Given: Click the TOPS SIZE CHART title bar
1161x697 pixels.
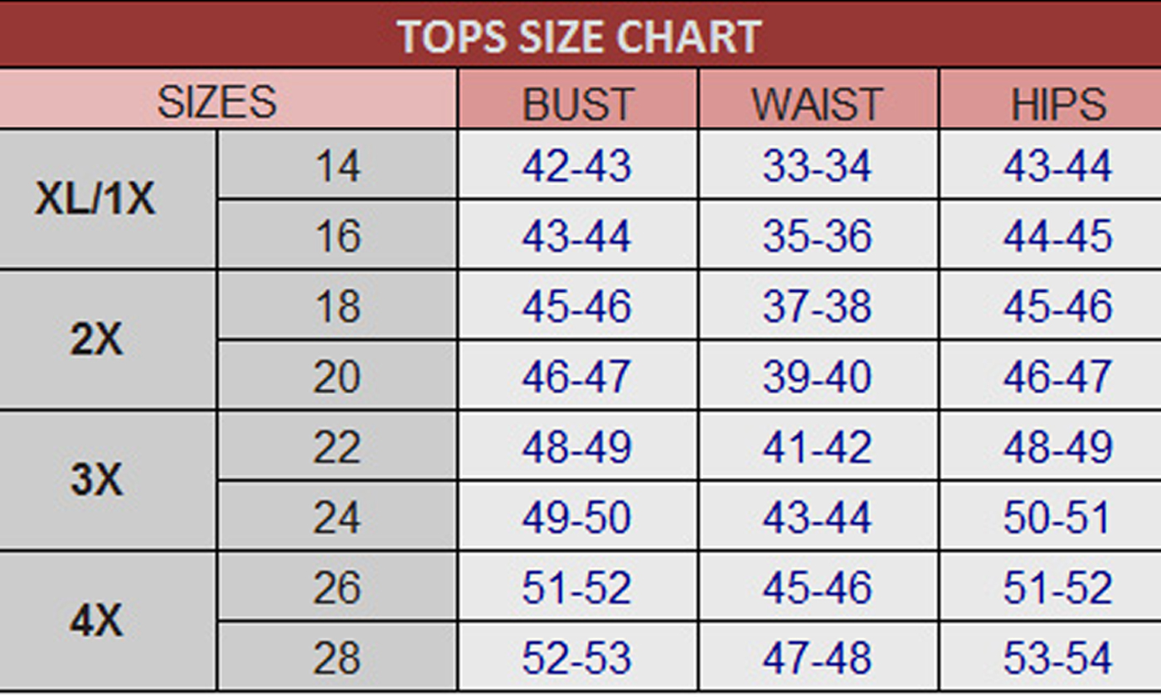Looking at the screenshot, I should [579, 35].
